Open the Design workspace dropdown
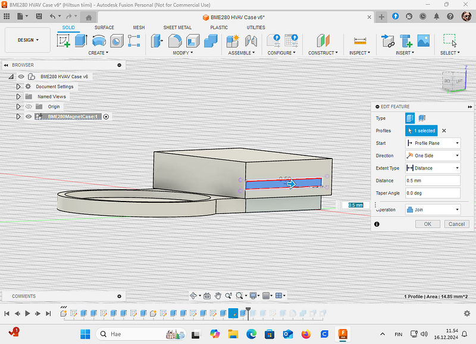Viewport: 476px width, 344px height. point(28,40)
